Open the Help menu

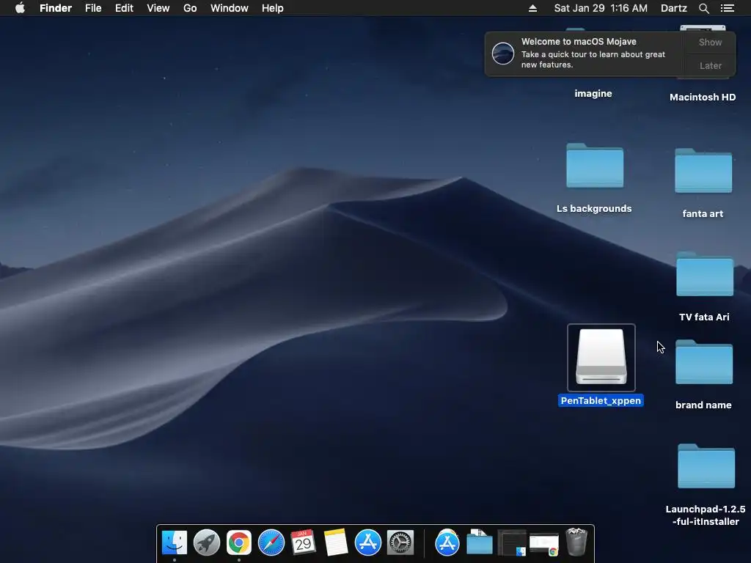coord(273,8)
